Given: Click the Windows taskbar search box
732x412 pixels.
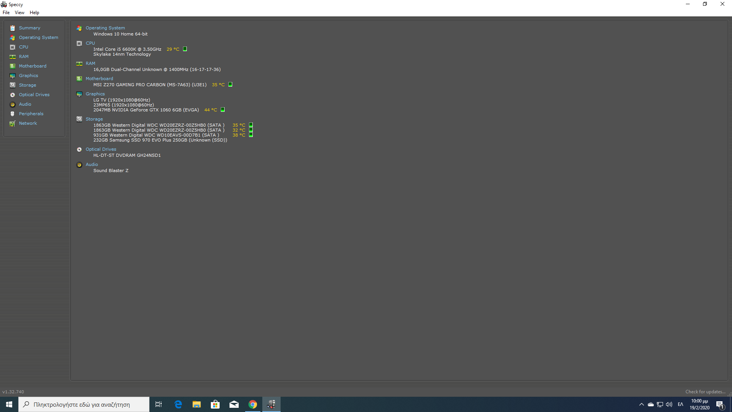Looking at the screenshot, I should coord(84,404).
